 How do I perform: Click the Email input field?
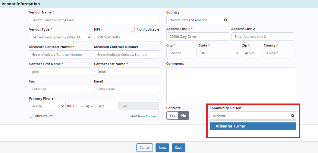[x=126, y=89]
